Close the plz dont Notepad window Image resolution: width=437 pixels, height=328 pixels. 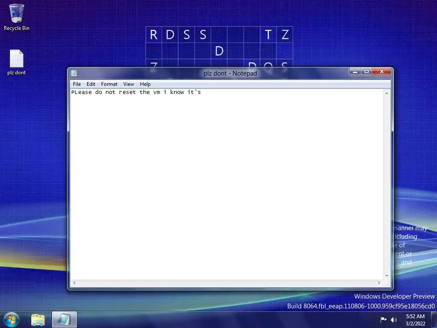[x=382, y=72]
